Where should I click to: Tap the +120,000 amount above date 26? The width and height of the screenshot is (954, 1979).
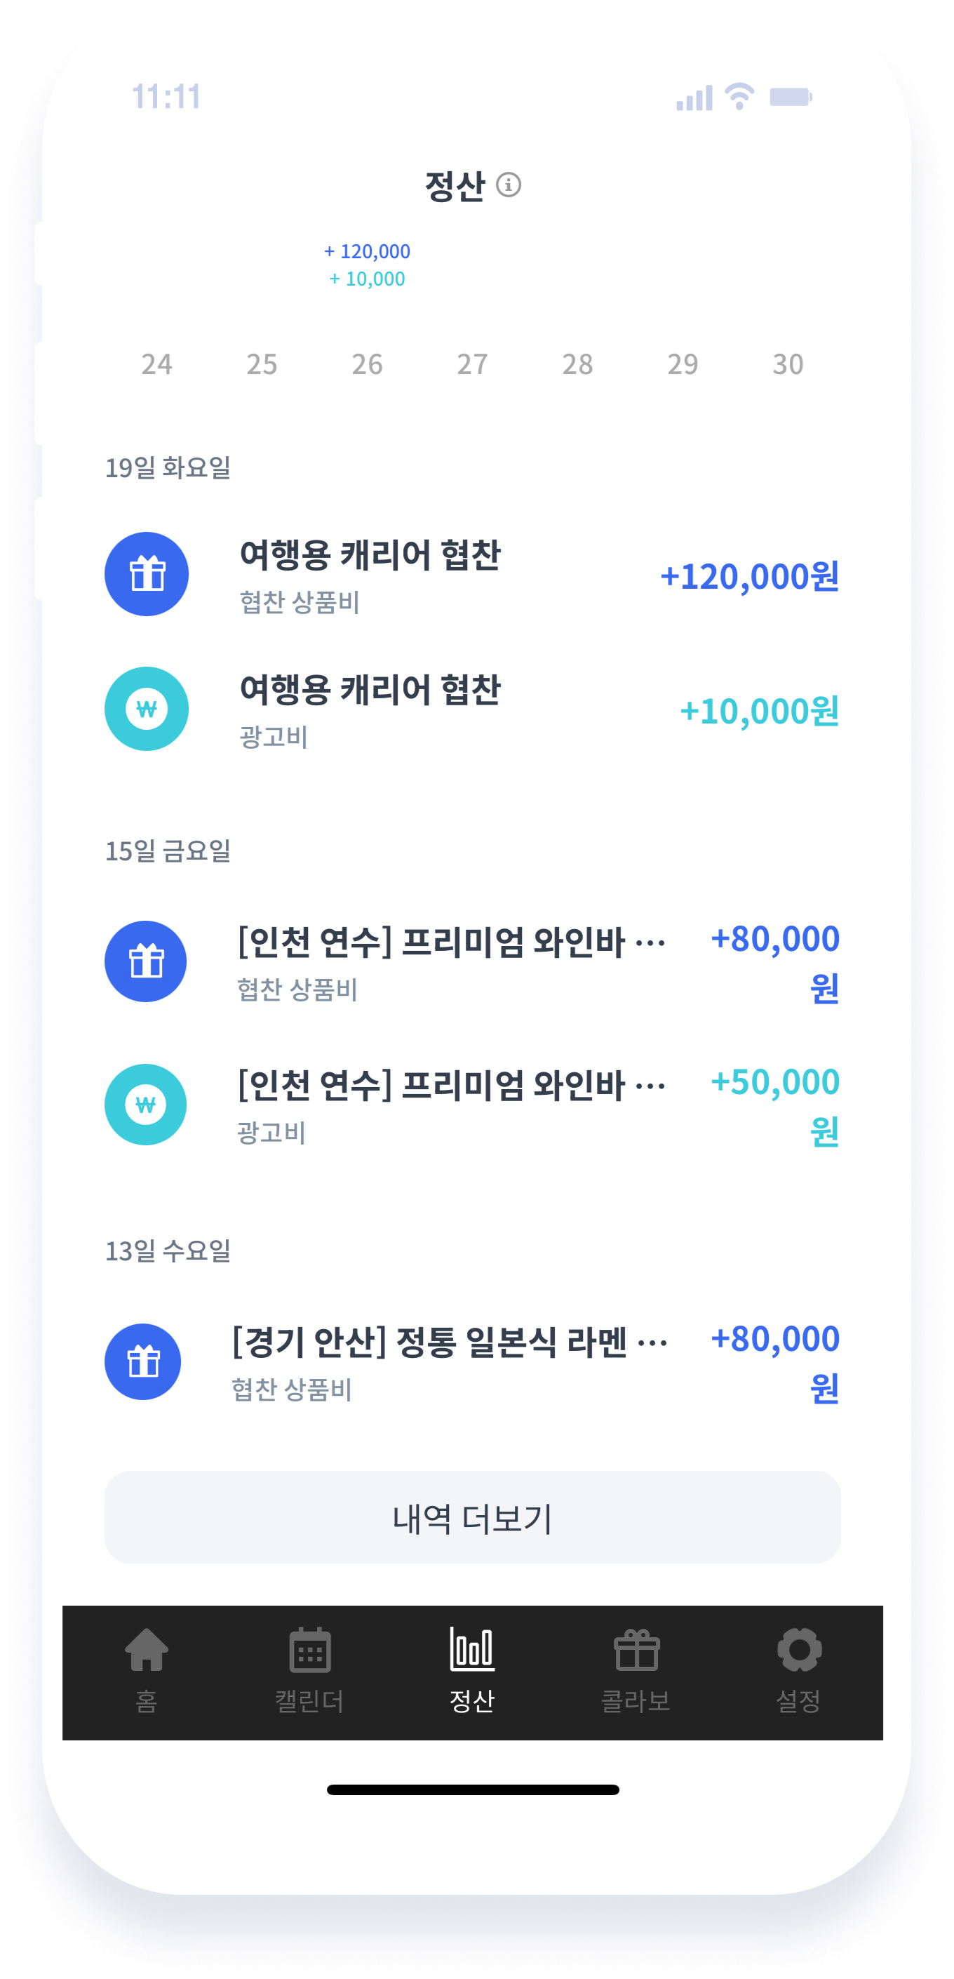click(x=367, y=251)
